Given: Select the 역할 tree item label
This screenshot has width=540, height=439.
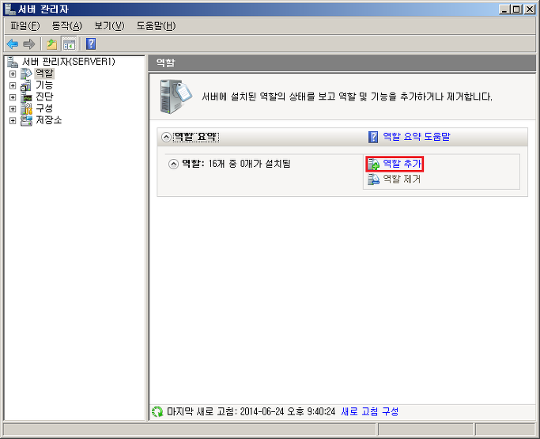Looking at the screenshot, I should click(x=44, y=74).
